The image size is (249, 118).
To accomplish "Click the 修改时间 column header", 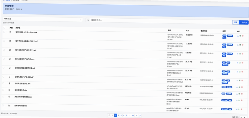I will coord(204,31).
